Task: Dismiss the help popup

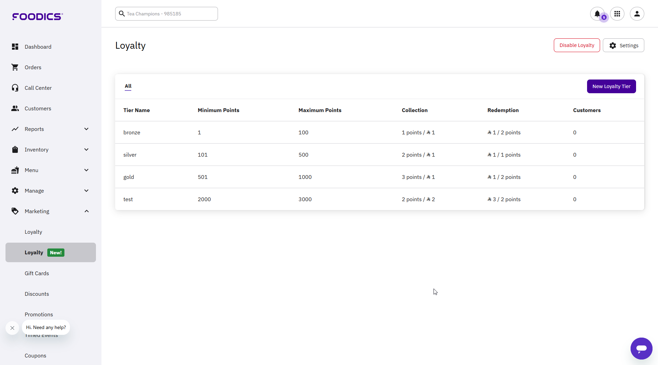Action: 12,328
